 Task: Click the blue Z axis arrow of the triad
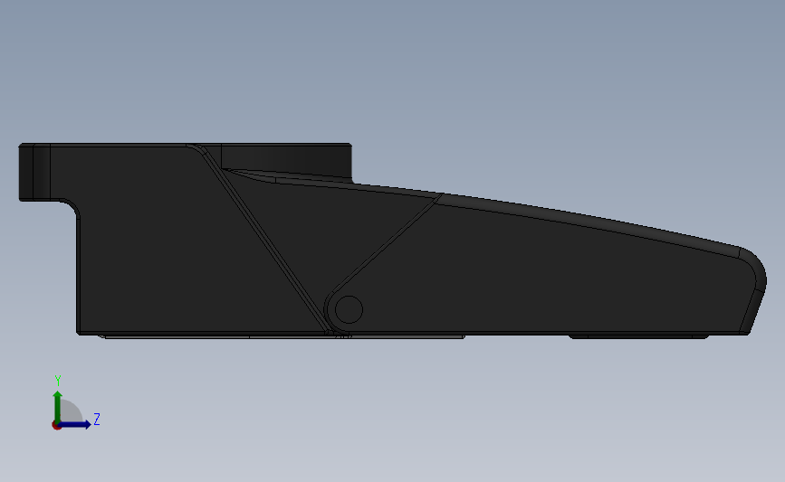pos(74,425)
